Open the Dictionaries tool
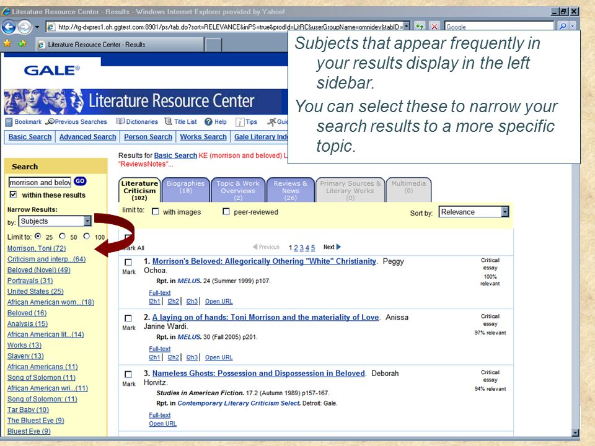 click(137, 122)
